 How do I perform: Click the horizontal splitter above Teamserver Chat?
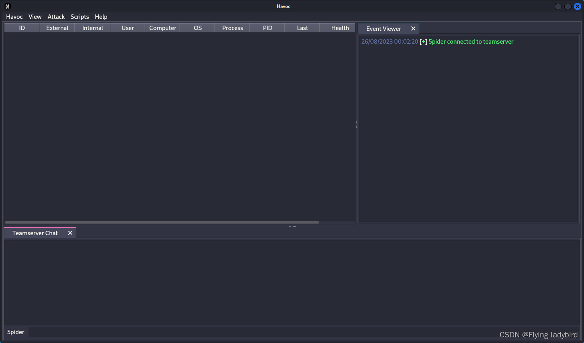(x=292, y=226)
